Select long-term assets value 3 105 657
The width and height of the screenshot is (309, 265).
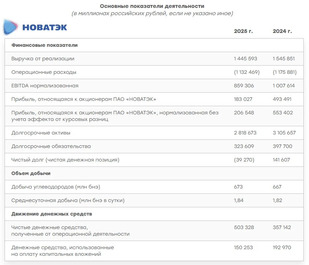click(284, 133)
